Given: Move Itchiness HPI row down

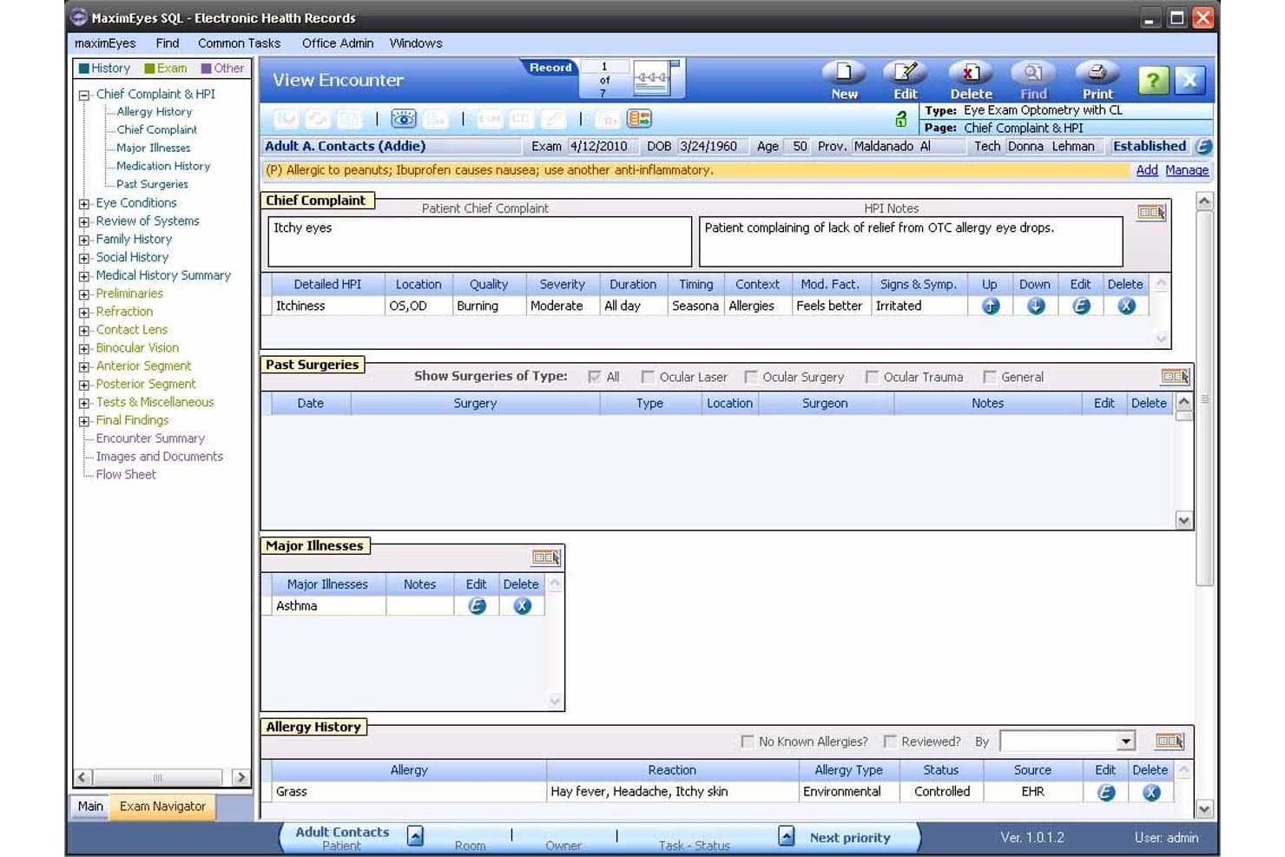Looking at the screenshot, I should (x=1036, y=306).
